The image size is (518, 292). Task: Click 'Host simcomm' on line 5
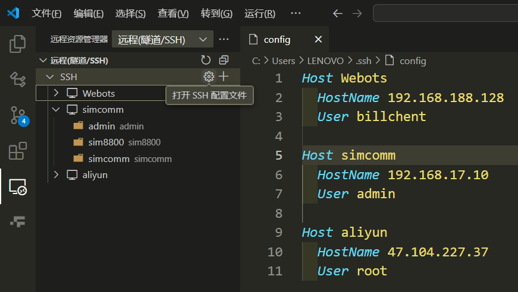point(349,155)
